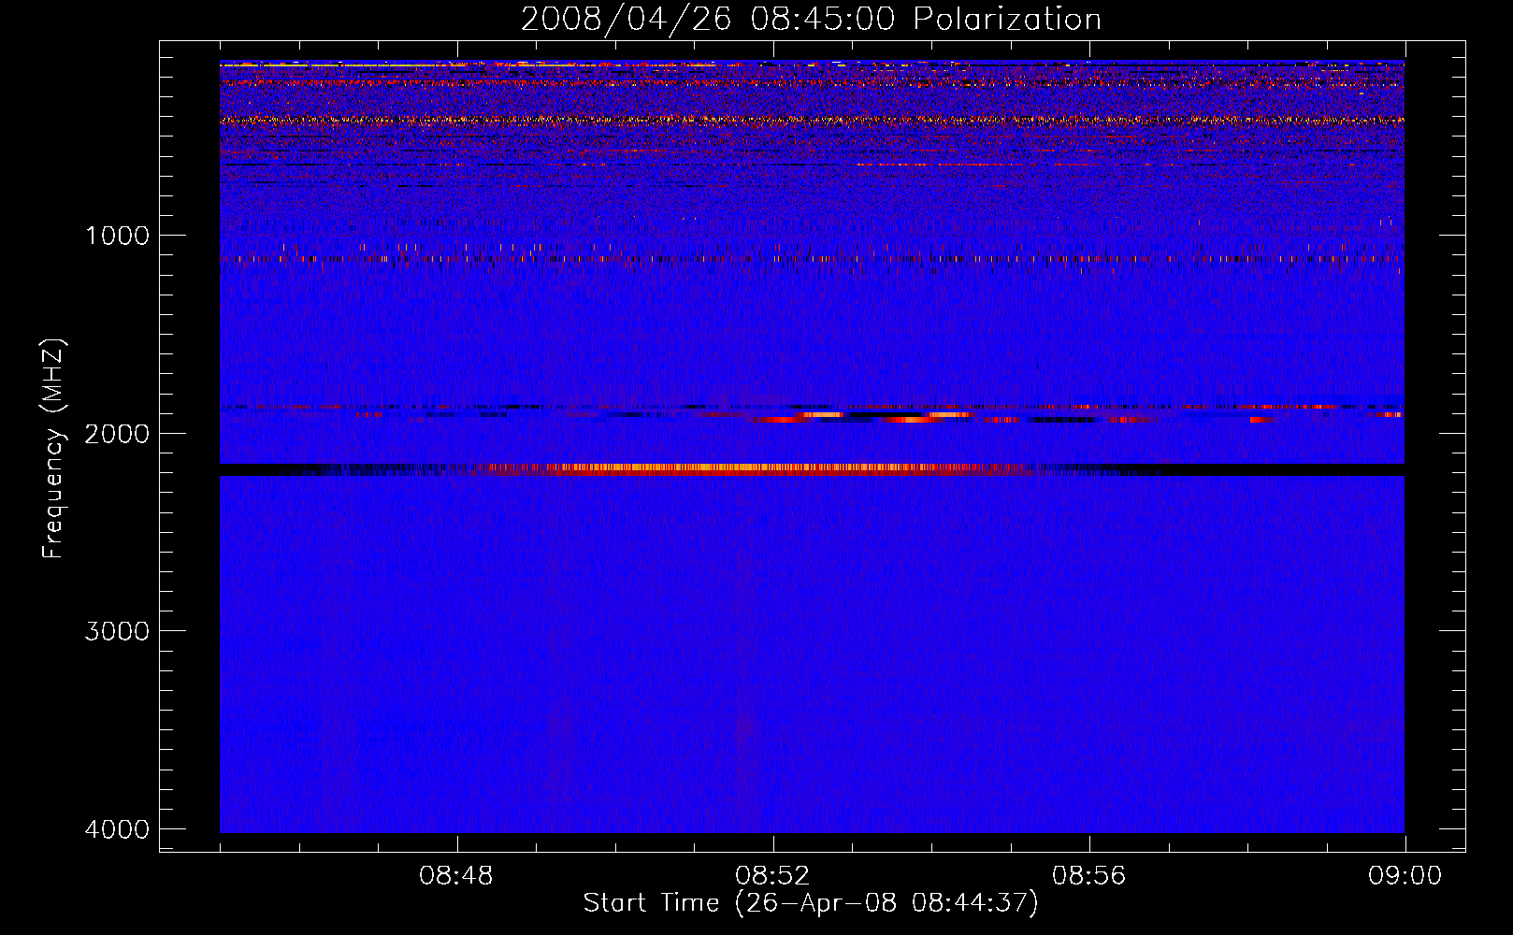Click the bright orange-yellow band just above 2200 MHz
The height and width of the screenshot is (935, 1513).
[x=748, y=467]
